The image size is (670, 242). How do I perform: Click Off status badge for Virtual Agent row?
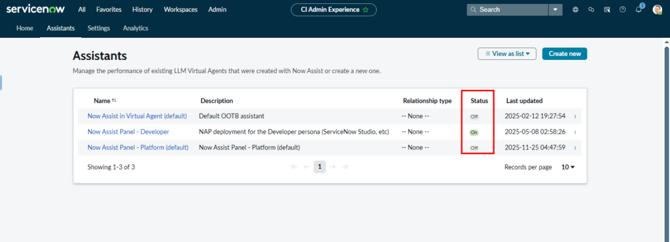tap(474, 116)
